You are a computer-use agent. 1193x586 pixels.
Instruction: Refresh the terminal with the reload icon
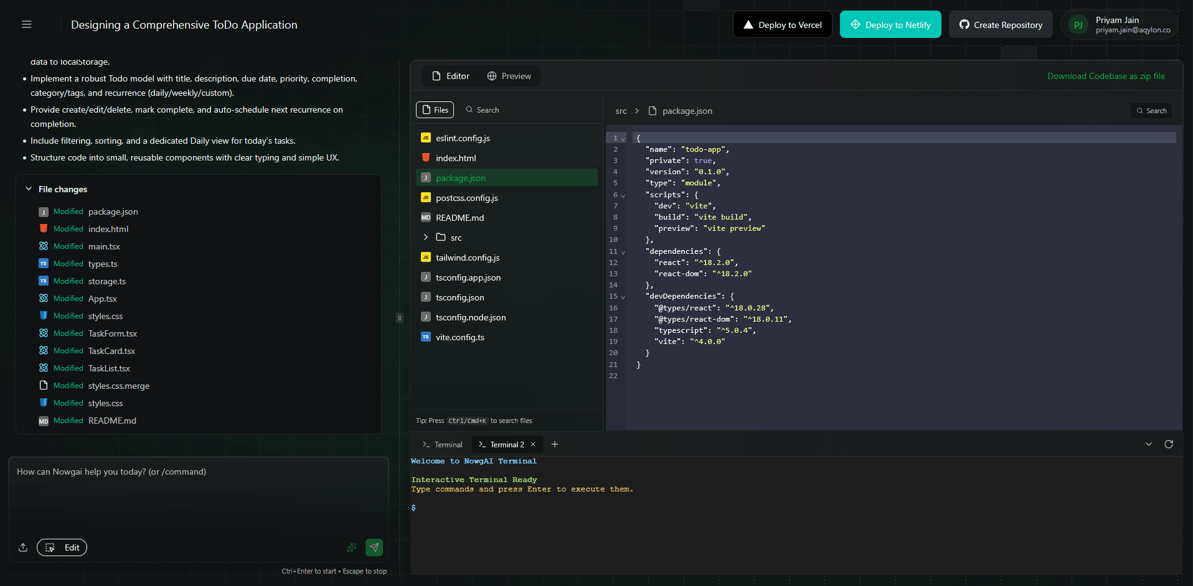pos(1169,444)
